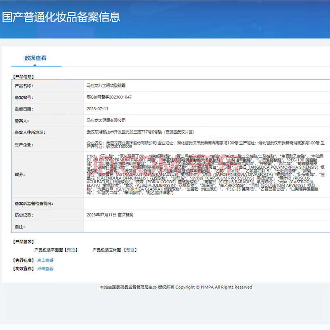Click the 备案日期 row label

pos(24,109)
